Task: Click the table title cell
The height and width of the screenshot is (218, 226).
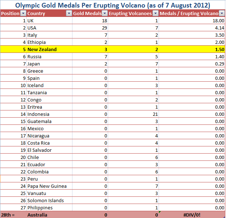Action: coord(113,5)
